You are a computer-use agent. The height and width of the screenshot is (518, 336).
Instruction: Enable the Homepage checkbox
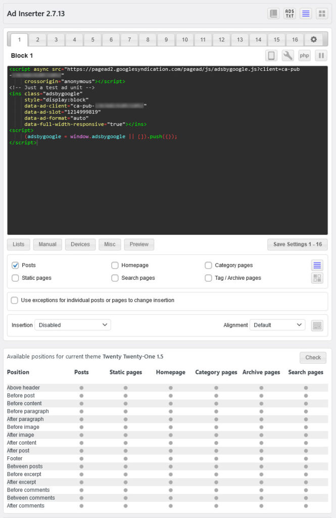[115, 265]
